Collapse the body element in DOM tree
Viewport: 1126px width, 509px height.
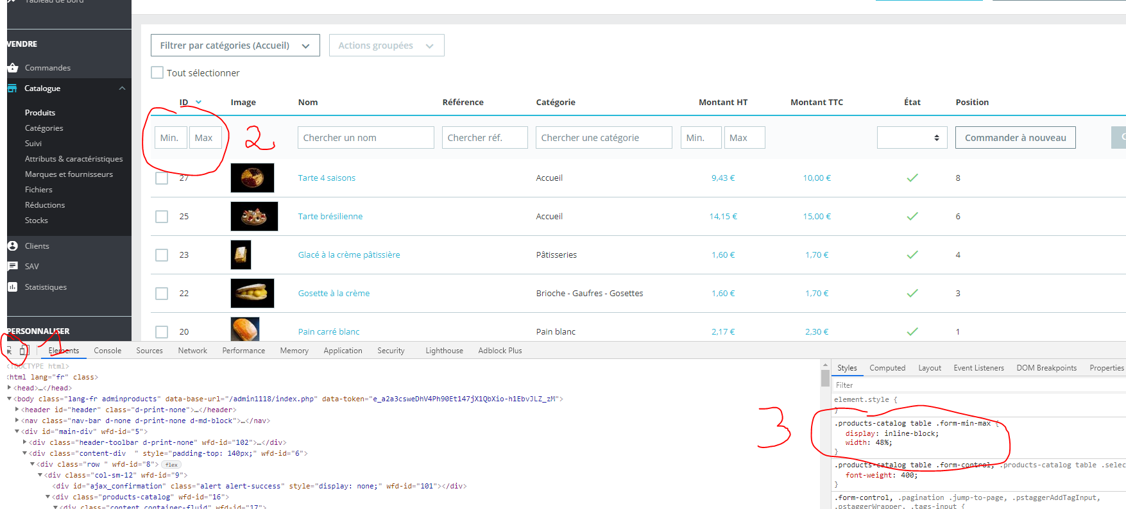tap(10, 399)
